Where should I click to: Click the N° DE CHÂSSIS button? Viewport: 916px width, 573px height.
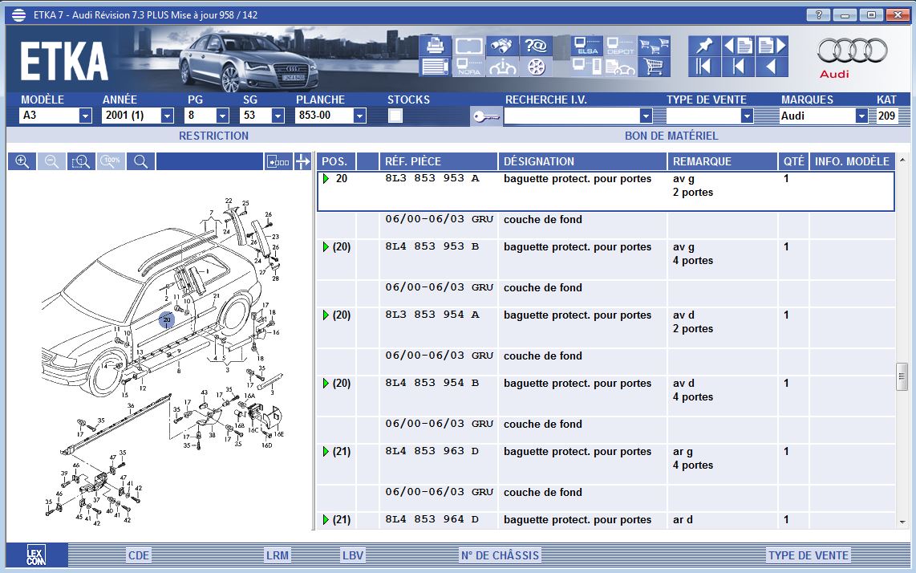click(x=500, y=555)
